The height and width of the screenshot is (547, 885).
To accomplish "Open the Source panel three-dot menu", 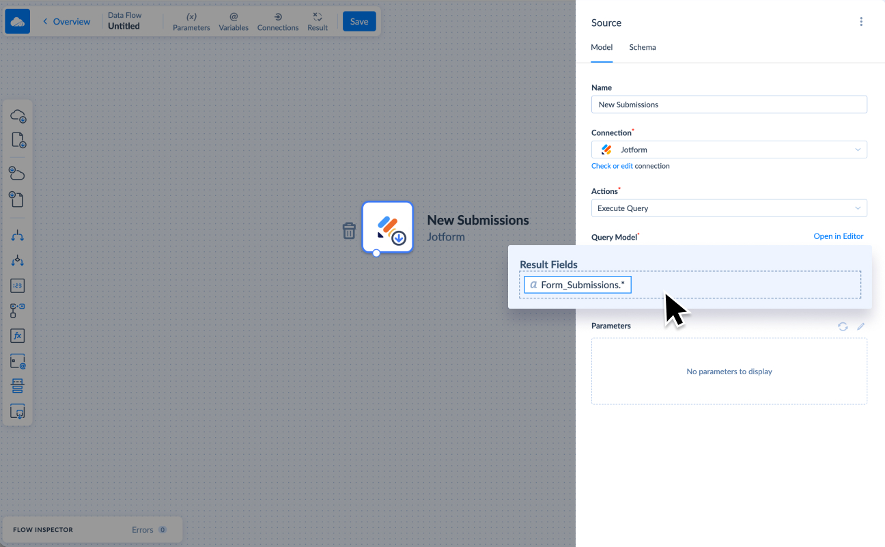I will tap(861, 22).
